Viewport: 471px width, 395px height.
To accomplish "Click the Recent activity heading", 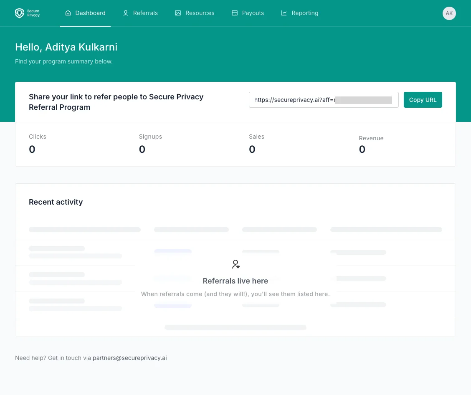I will tap(56, 202).
